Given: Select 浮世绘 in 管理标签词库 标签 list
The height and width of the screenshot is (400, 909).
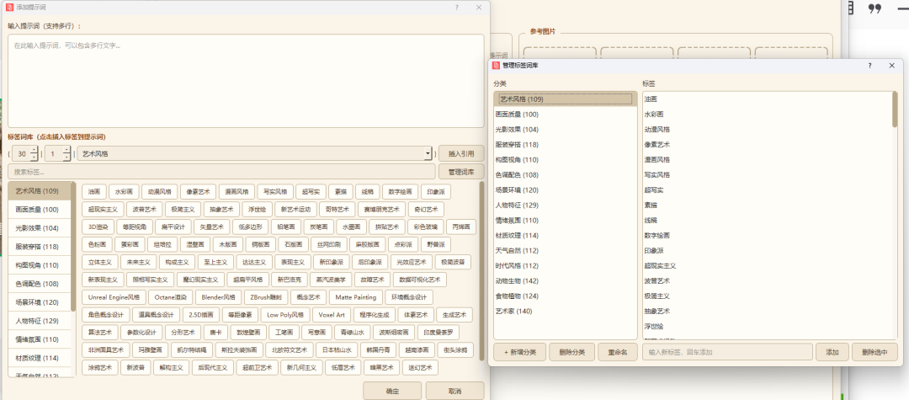Looking at the screenshot, I should pos(767,326).
